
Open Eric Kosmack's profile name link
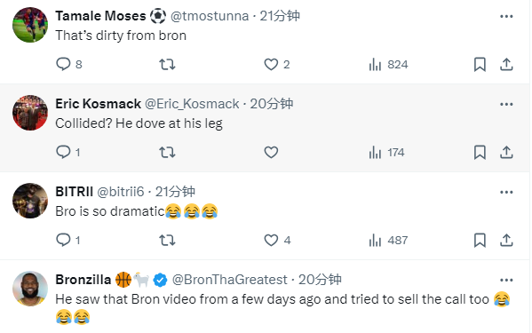click(x=98, y=104)
